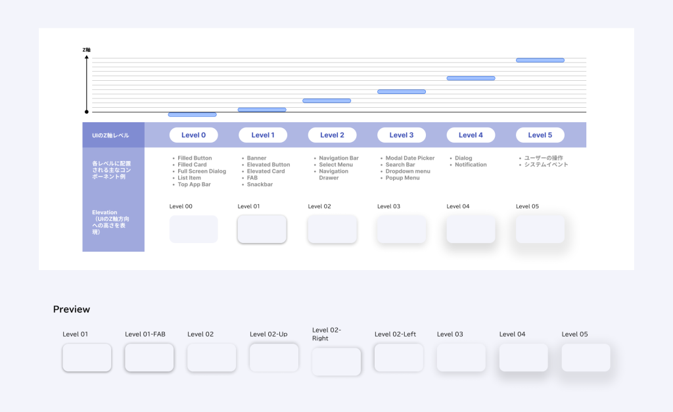Click the Level 4 pill button
The height and width of the screenshot is (412, 673).
(x=471, y=135)
